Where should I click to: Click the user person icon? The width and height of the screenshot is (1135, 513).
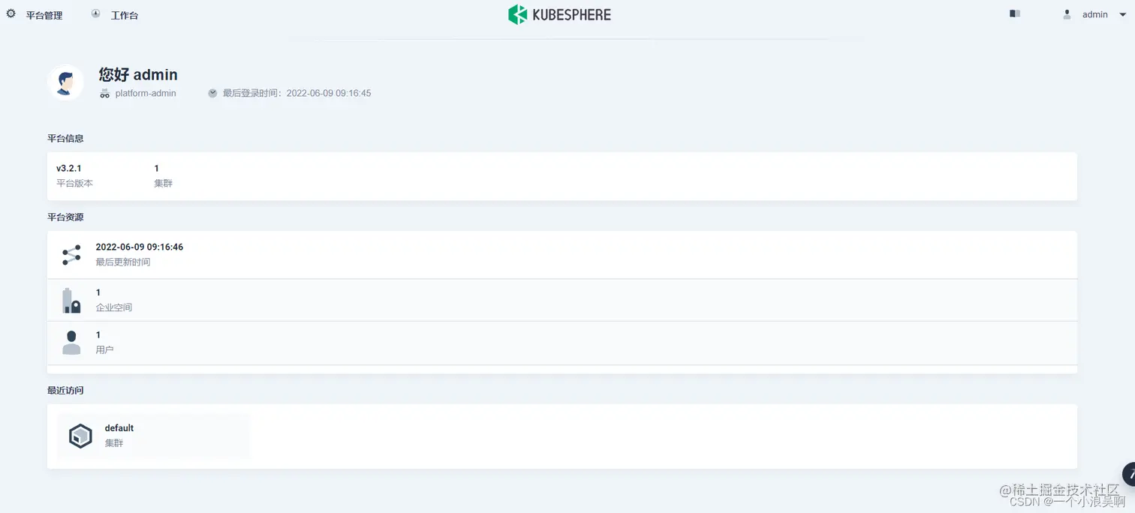click(71, 343)
